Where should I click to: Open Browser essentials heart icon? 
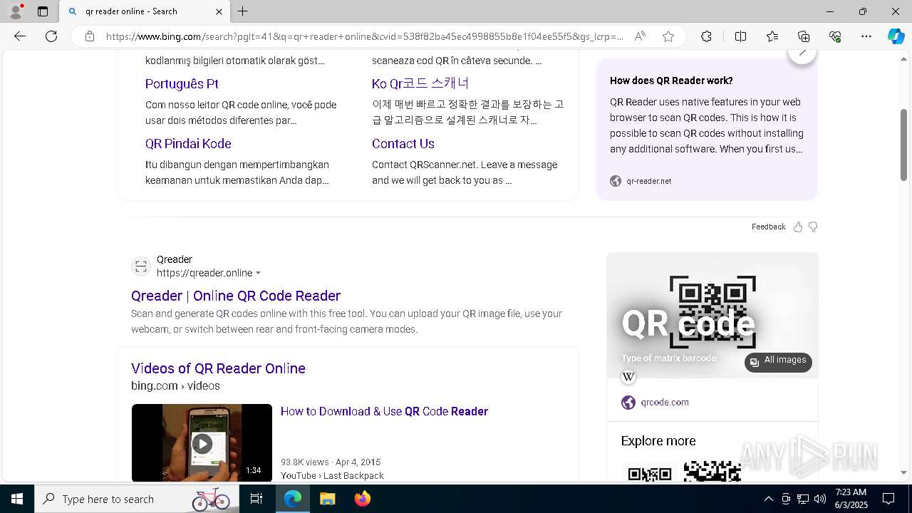[x=835, y=36]
